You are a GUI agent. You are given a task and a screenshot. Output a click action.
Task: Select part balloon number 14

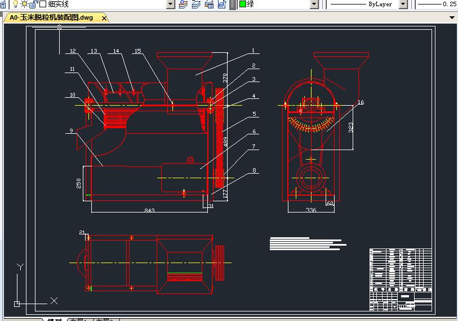116,51
